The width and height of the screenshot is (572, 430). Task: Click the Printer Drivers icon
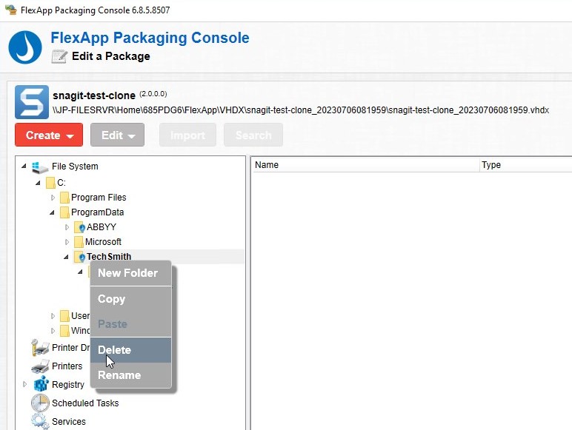click(x=40, y=348)
